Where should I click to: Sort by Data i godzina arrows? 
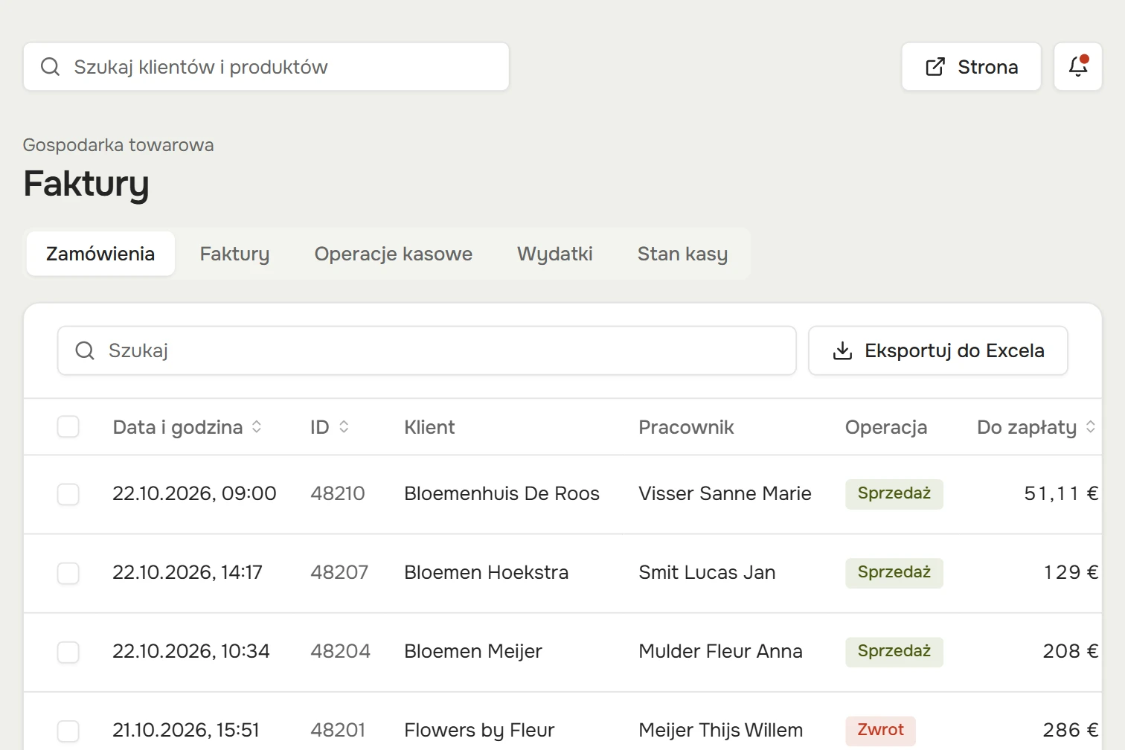coord(257,427)
